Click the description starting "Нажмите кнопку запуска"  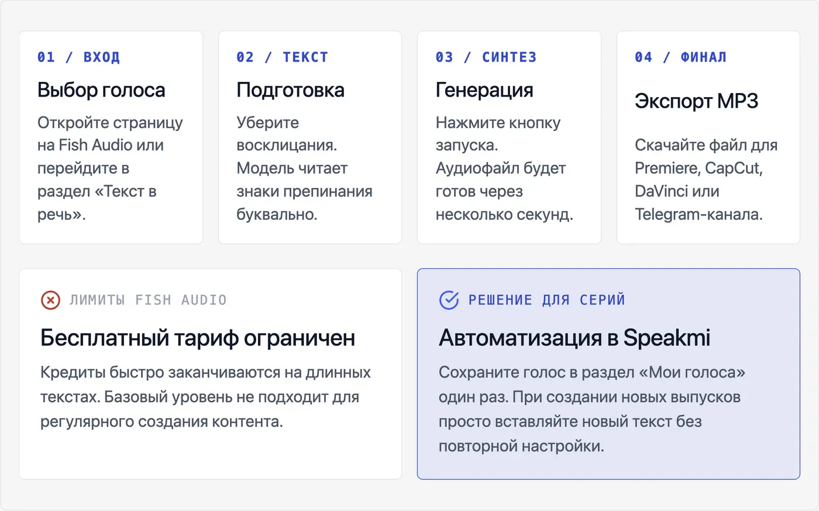click(x=504, y=169)
